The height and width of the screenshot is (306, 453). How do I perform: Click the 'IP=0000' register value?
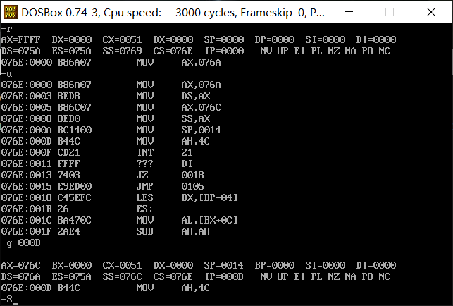[225, 51]
